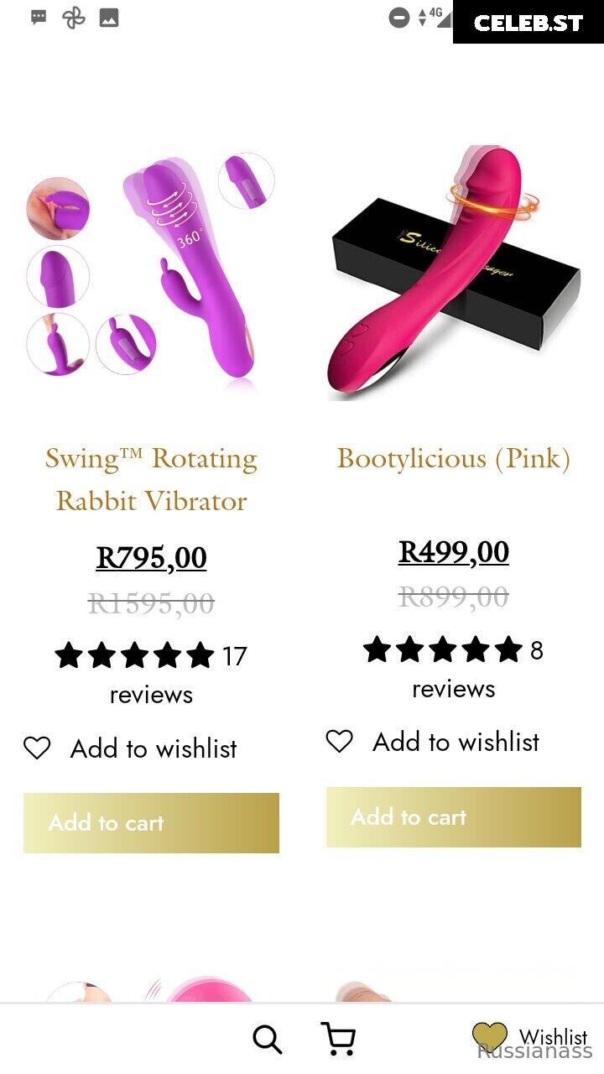Tap the image notification icon in status bar
Screen dimensions: 604x1074
(x=109, y=17)
